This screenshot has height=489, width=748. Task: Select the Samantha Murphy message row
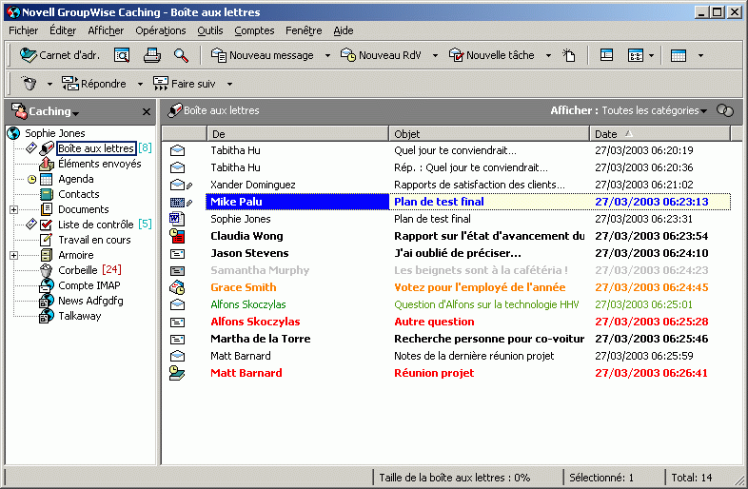click(x=446, y=270)
